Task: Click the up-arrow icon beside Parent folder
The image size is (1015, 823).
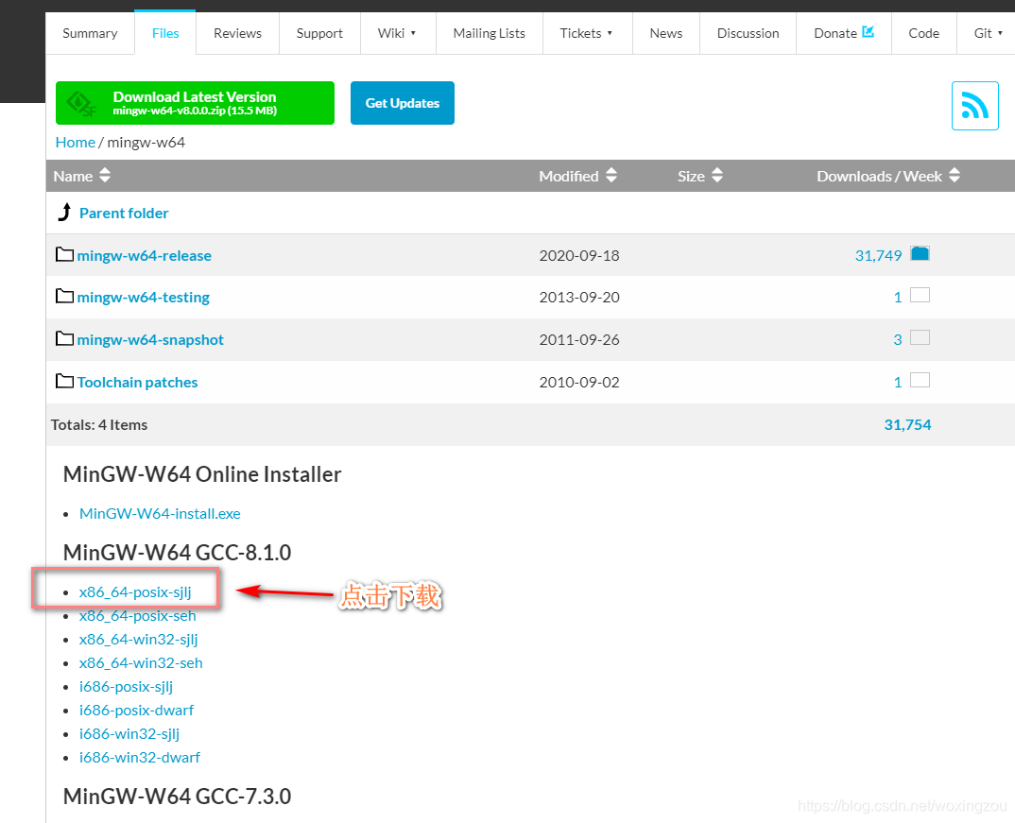Action: coord(64,212)
